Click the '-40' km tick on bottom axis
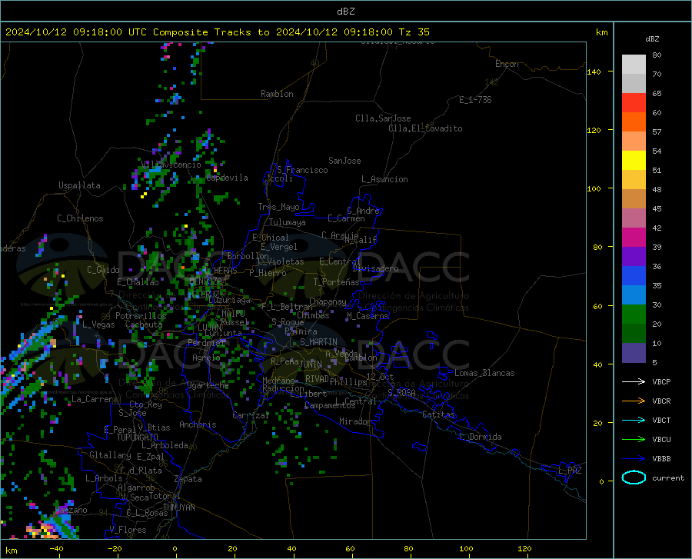692x559 pixels. (56, 549)
